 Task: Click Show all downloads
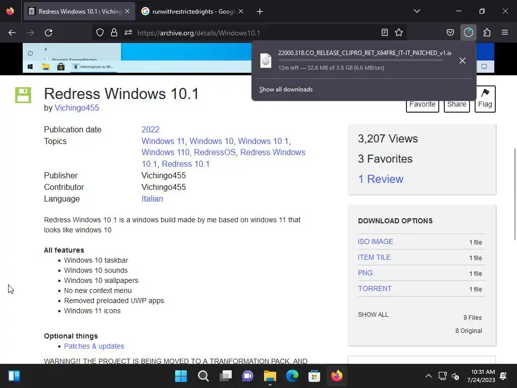[x=286, y=89]
